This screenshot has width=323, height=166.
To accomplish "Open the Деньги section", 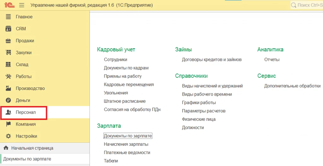I will coord(45,100).
